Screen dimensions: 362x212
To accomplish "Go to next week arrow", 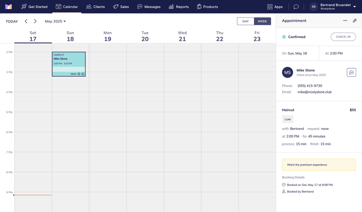I will pyautogui.click(x=35, y=21).
